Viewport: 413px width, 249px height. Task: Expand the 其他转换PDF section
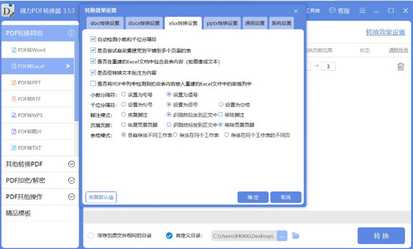click(72, 164)
